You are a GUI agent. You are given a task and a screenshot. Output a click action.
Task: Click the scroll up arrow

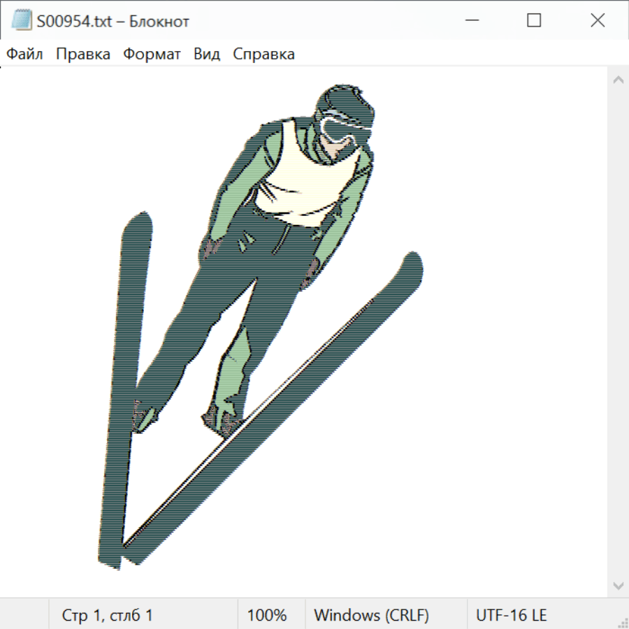coord(618,80)
